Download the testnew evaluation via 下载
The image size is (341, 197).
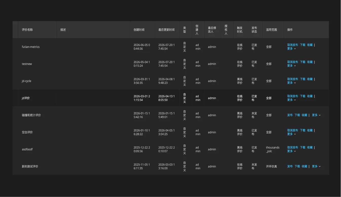coord(303,62)
